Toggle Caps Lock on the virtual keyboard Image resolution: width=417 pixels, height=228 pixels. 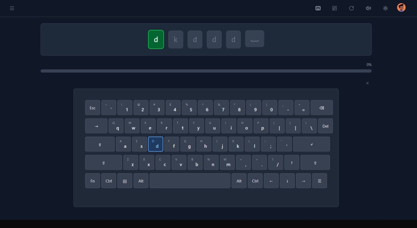(x=100, y=144)
